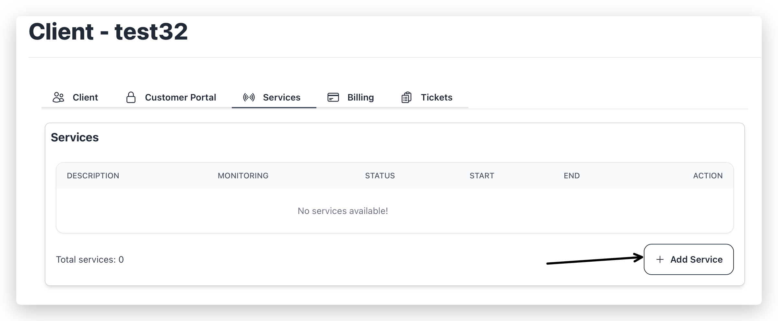Open the Customer Portal tab

point(180,97)
